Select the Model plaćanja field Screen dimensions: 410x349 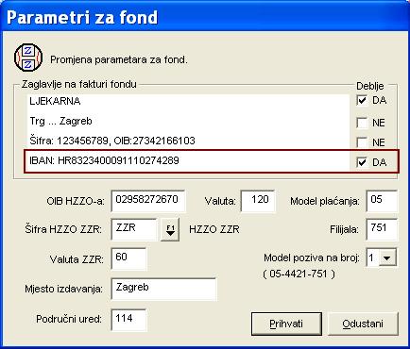[382, 201]
